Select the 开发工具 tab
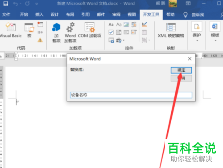Screen dimensions: 223x168 pos(151,15)
